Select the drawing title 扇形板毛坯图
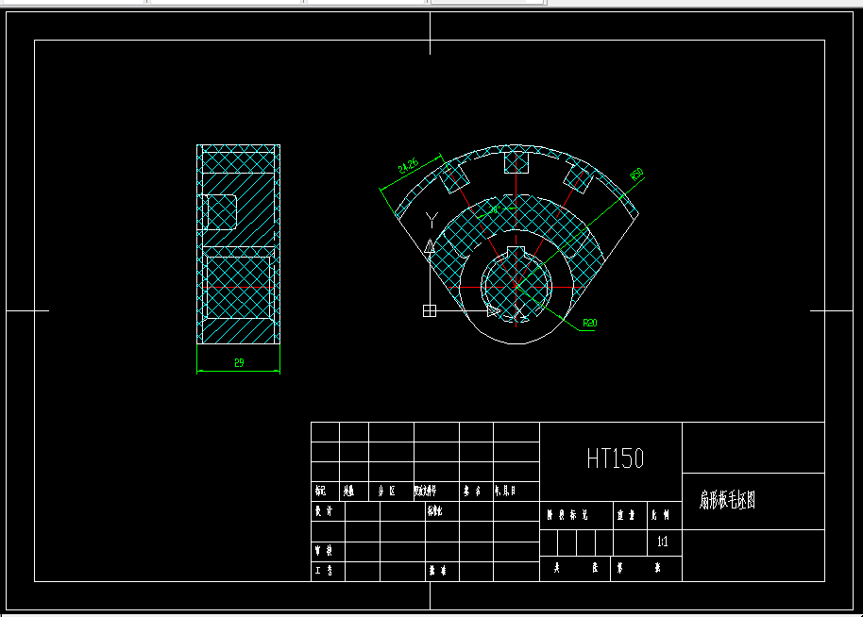The image size is (863, 617). click(x=727, y=500)
